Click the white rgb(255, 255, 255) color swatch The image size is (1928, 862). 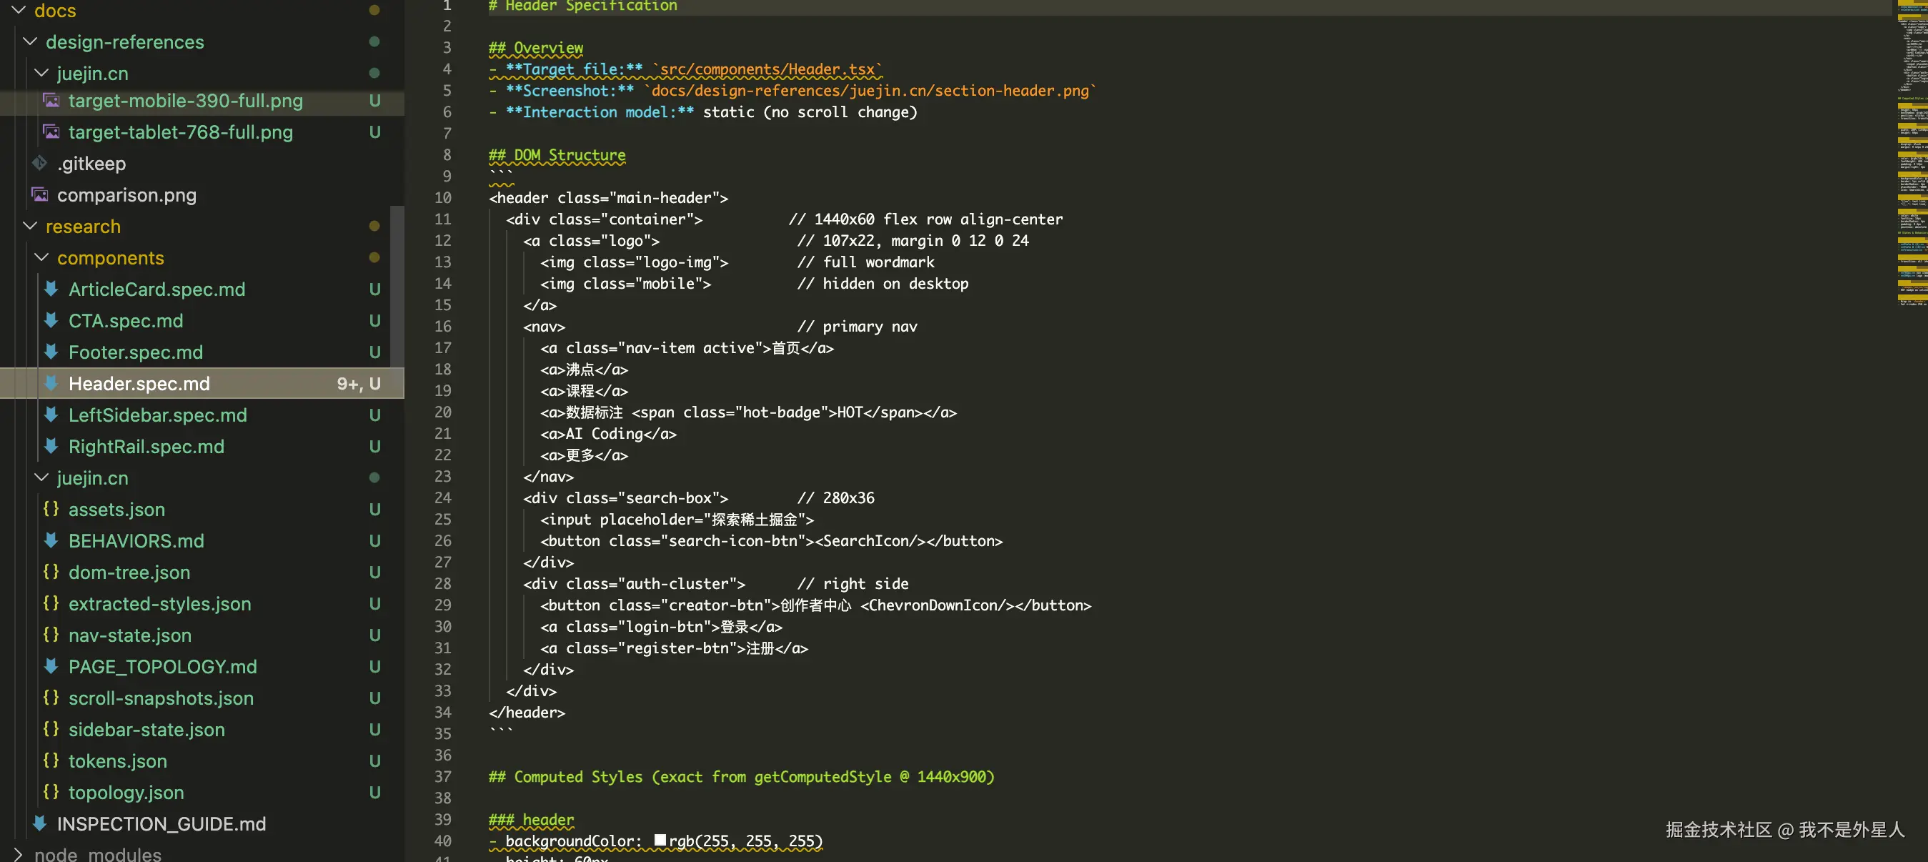[x=660, y=841]
